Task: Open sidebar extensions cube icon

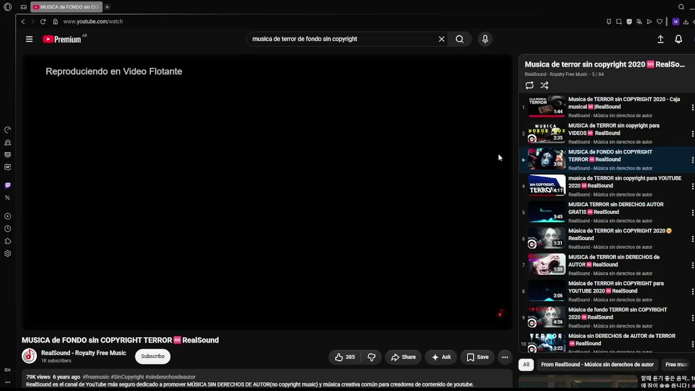Action: 8,241
